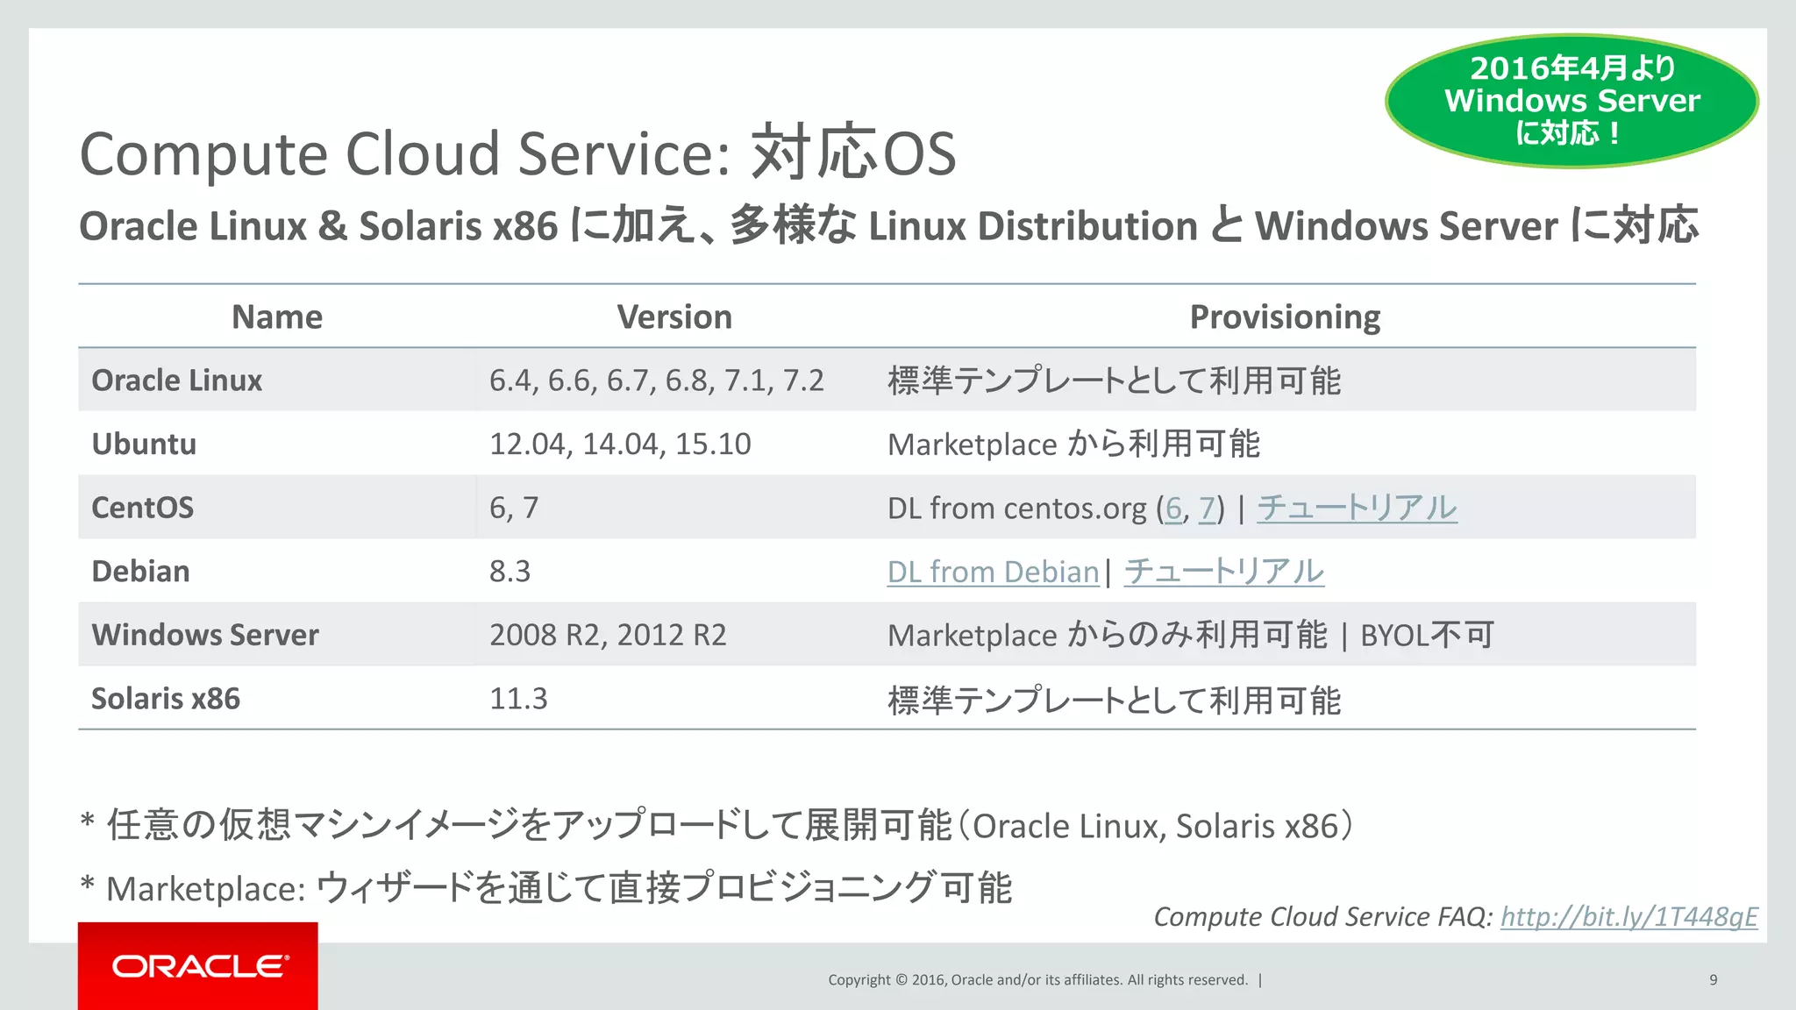Click the slide title Compute Cloud Service: 対応OS

[517, 153]
